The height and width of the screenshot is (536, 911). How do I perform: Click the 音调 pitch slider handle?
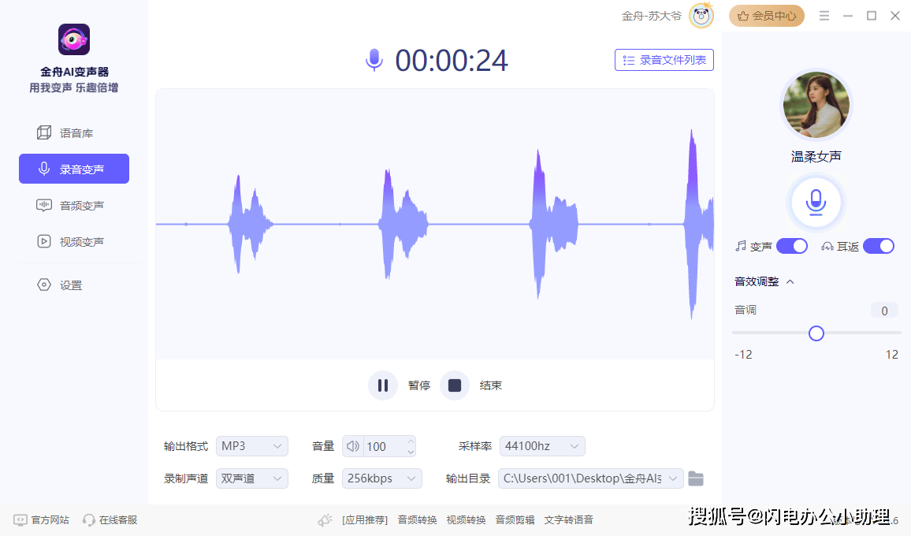pyautogui.click(x=816, y=333)
